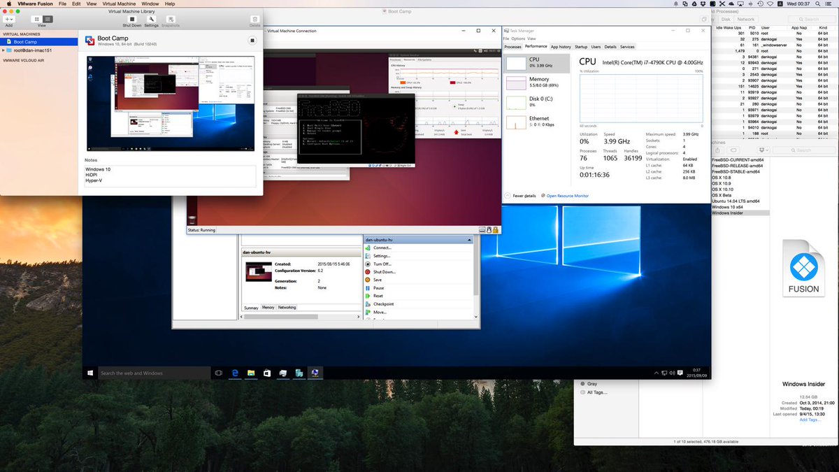Select Memory in performance sidebar
The width and height of the screenshot is (839, 472).
537,83
